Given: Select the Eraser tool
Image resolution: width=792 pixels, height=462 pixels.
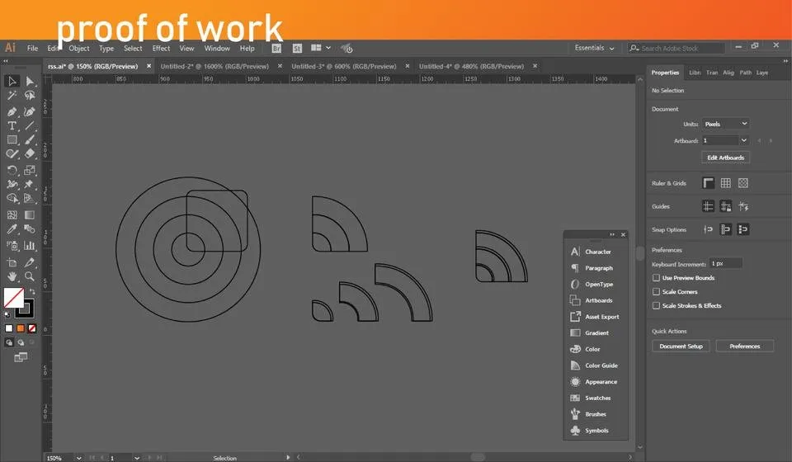Looking at the screenshot, I should pos(30,153).
